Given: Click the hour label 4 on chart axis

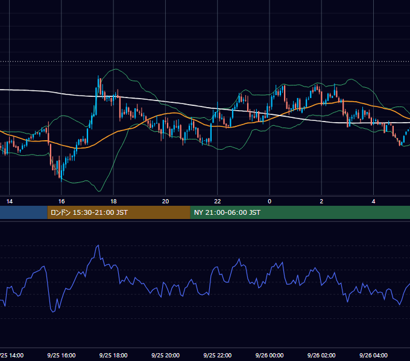Looking at the screenshot, I should [x=373, y=202].
